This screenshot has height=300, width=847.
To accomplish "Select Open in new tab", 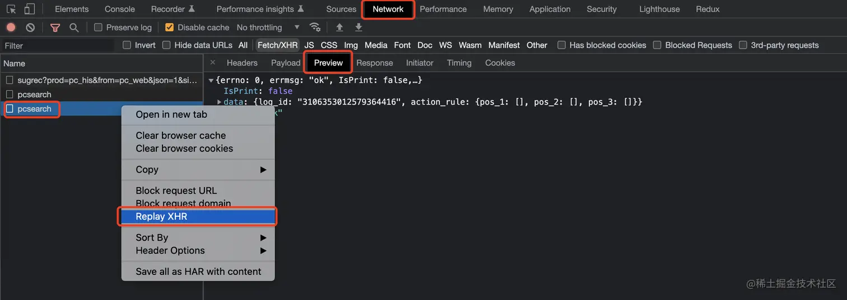I will (198, 115).
